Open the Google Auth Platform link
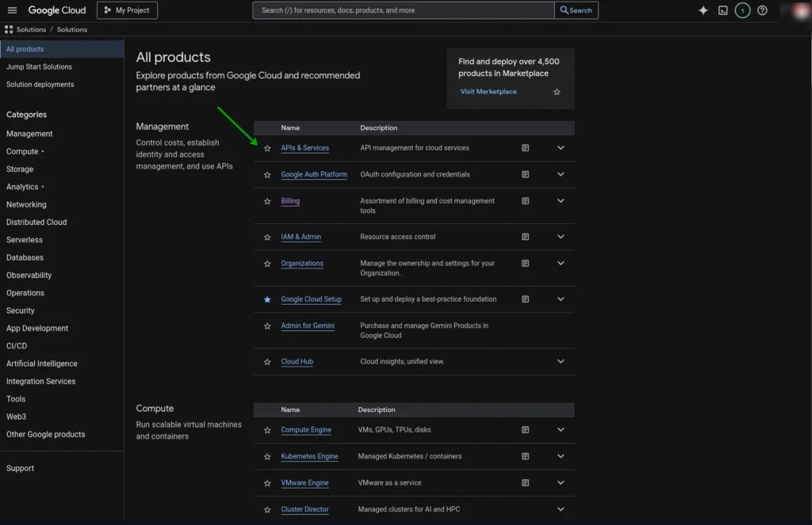812x525 pixels. coord(314,175)
